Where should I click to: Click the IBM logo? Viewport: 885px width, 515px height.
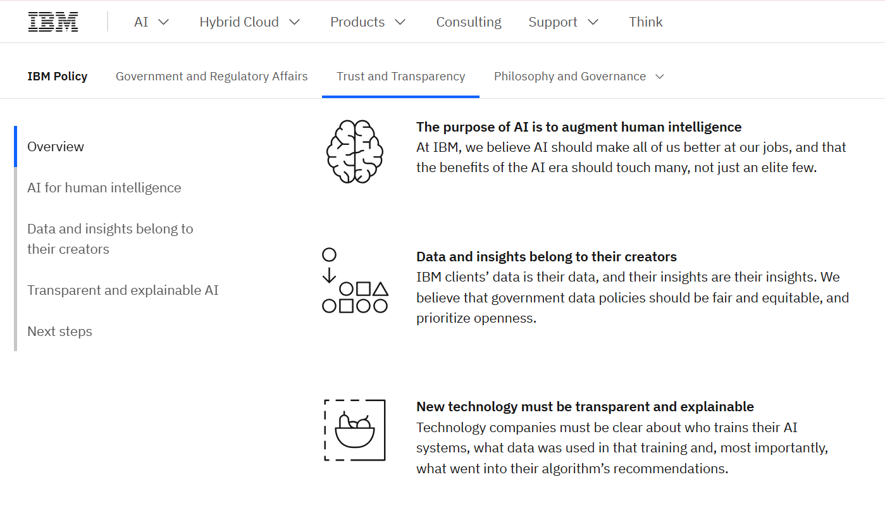[53, 22]
